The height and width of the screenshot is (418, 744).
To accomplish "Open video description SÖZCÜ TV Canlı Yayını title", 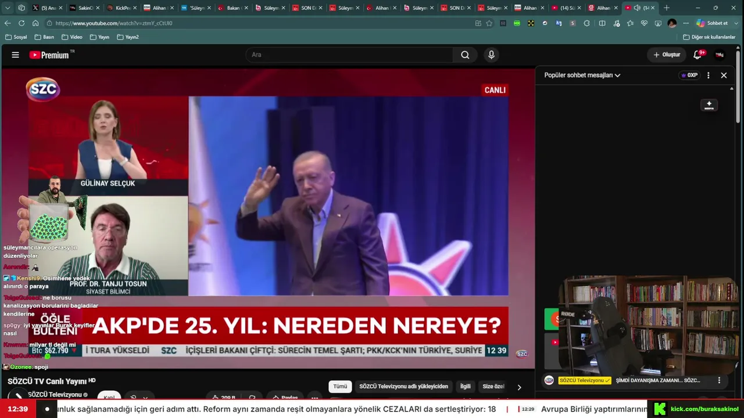I will tap(51, 381).
